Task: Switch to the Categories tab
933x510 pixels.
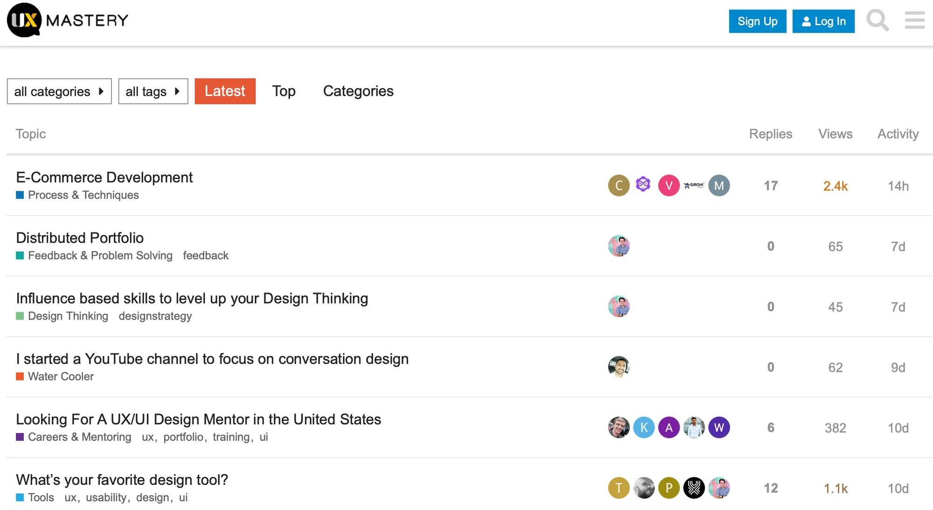Action: point(358,91)
